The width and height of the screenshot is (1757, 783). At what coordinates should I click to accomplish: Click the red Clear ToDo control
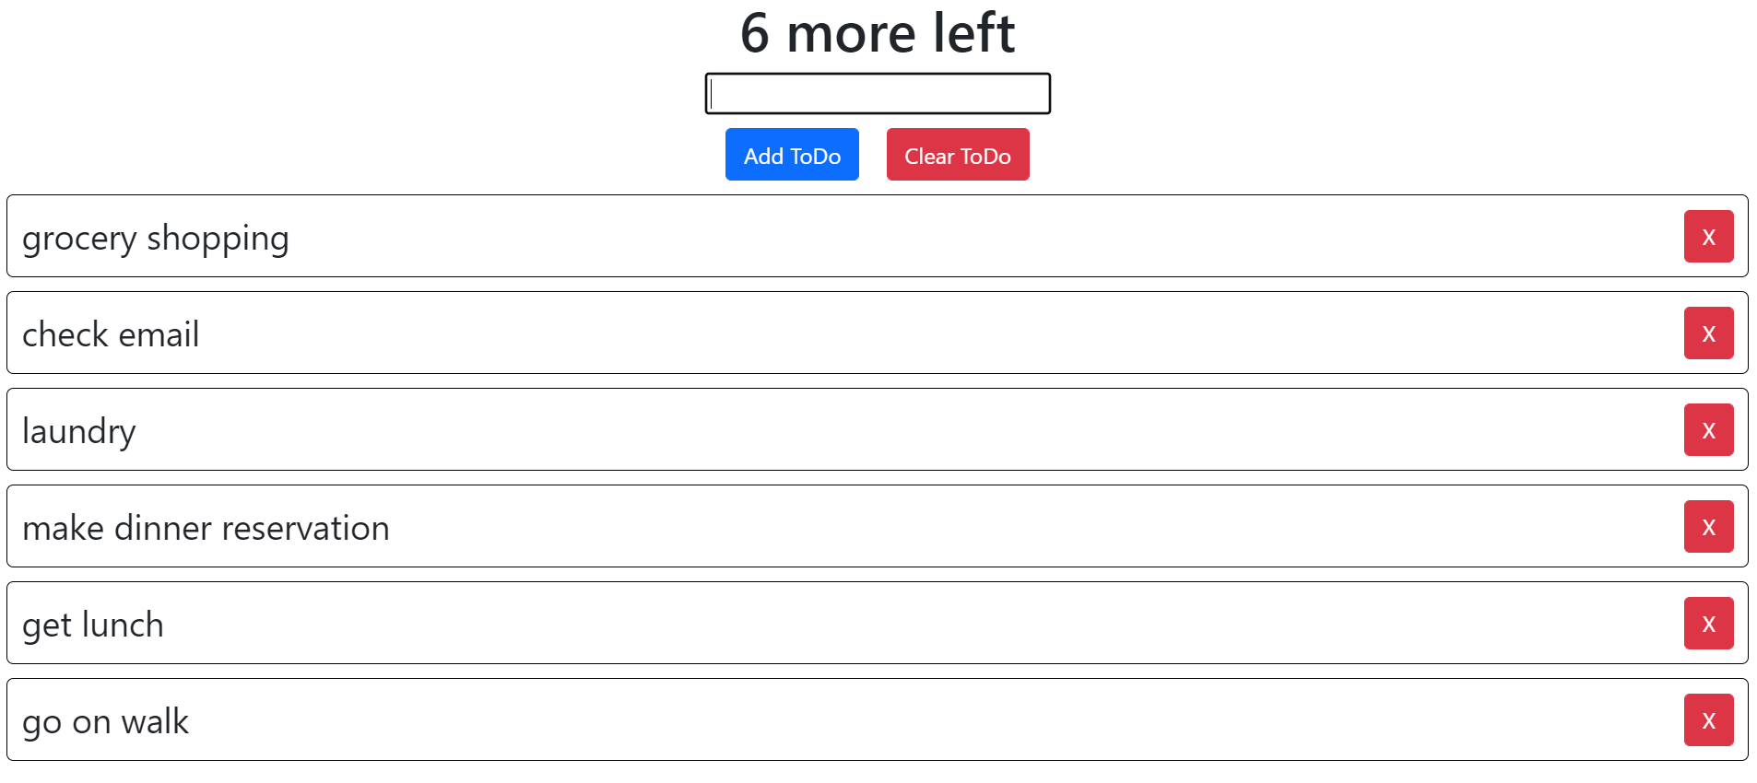[x=957, y=154]
